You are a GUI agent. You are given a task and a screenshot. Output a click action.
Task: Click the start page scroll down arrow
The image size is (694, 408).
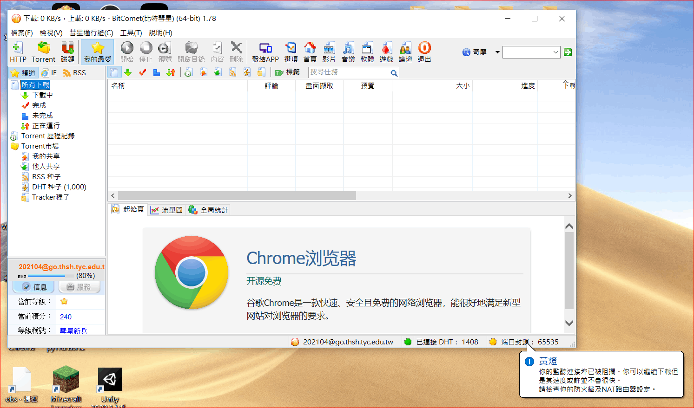click(x=569, y=323)
